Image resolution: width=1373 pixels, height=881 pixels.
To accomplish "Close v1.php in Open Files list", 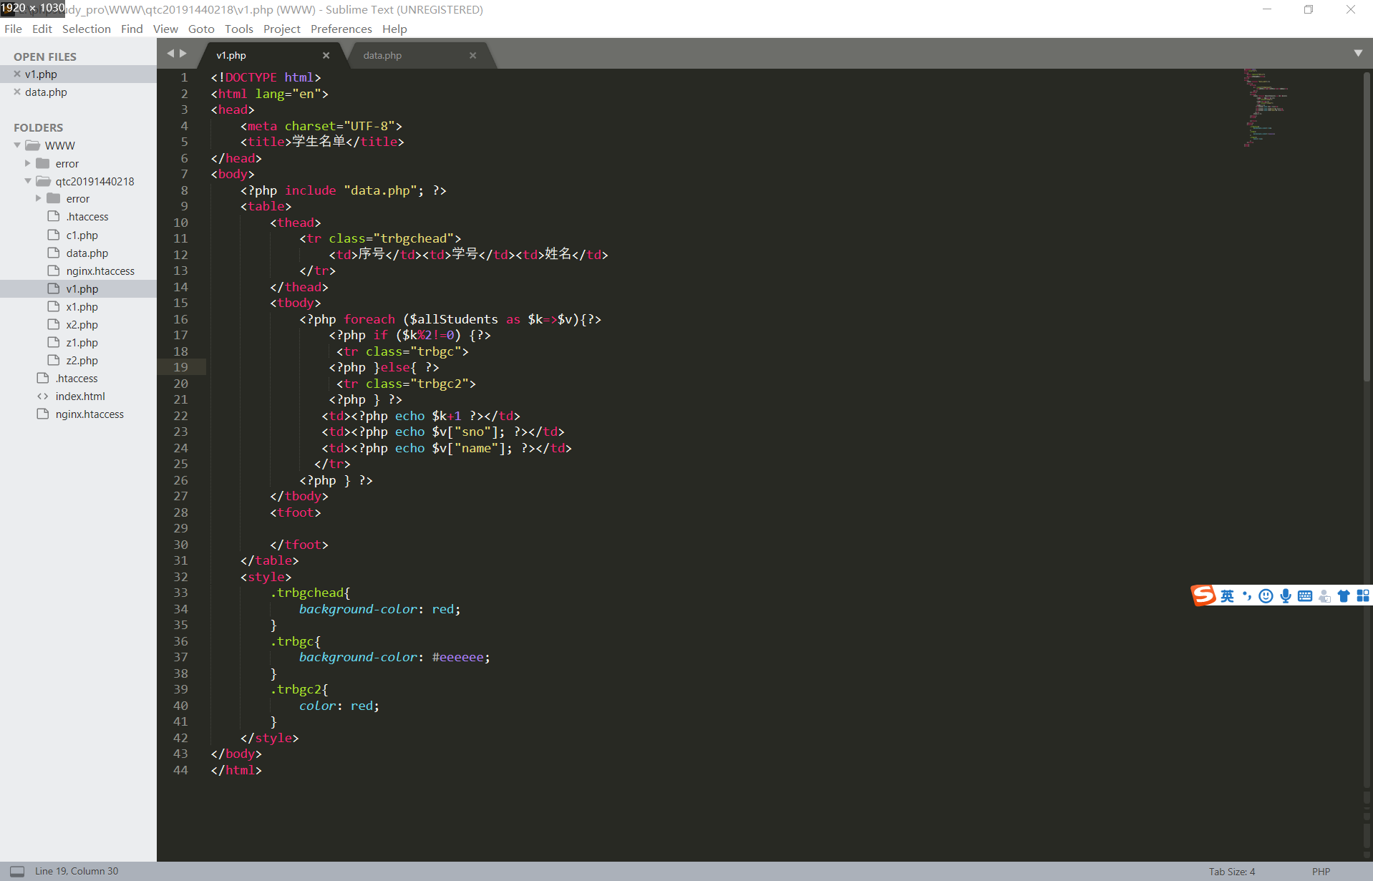I will pos(17,74).
